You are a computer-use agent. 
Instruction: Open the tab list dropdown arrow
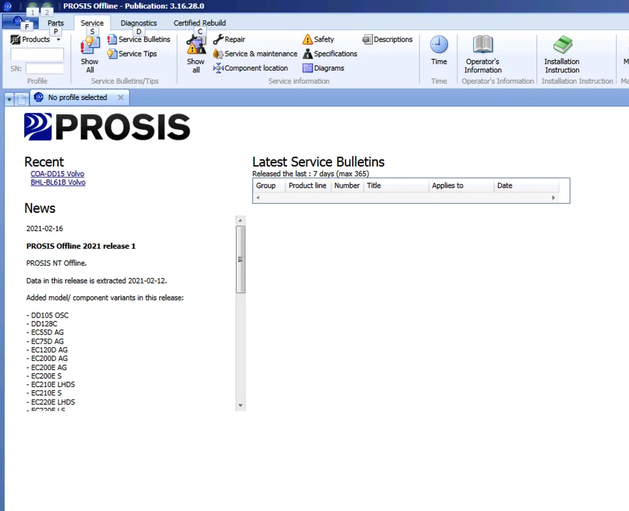coord(9,99)
